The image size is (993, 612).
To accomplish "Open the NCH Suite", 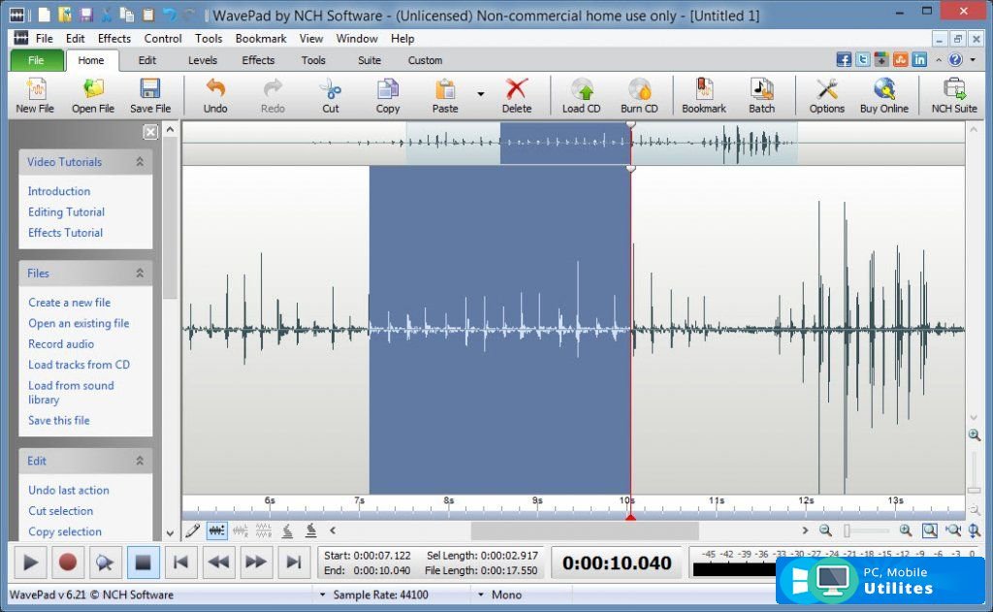I will [x=954, y=95].
